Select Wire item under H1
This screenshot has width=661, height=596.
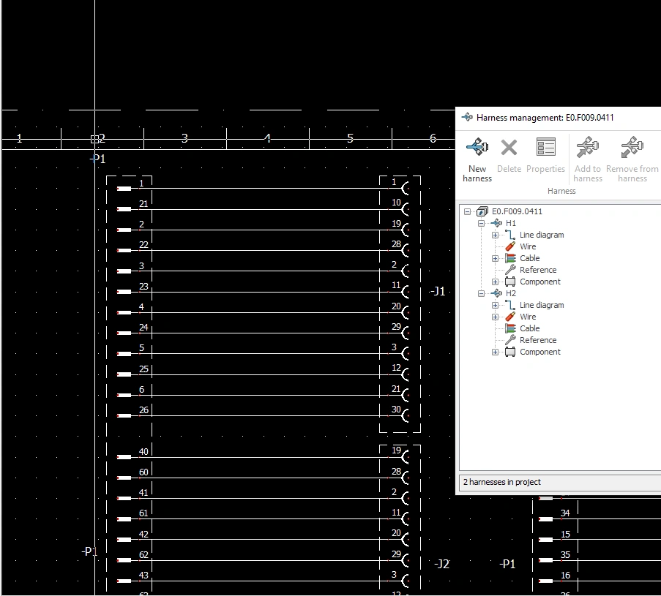pyautogui.click(x=528, y=246)
